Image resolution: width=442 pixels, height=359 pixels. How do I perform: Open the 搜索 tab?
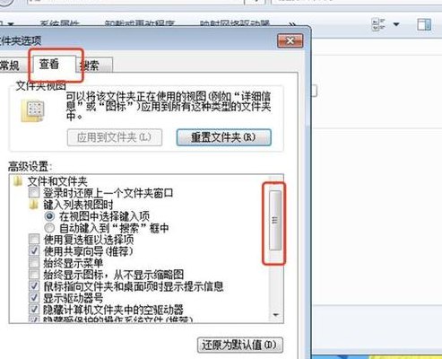click(x=93, y=66)
